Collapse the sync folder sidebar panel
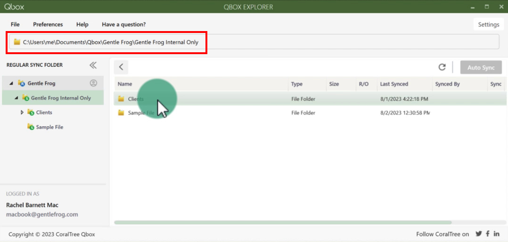This screenshot has height=242, width=508. [93, 65]
